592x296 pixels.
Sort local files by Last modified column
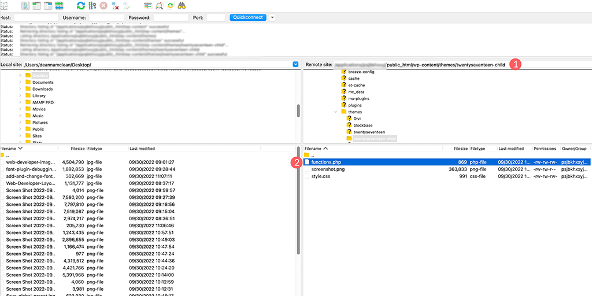[x=142, y=149]
